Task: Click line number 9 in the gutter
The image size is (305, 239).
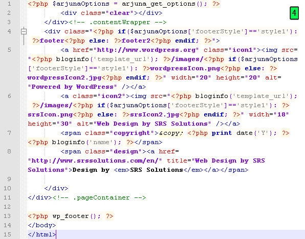Action: (x=9, y=179)
